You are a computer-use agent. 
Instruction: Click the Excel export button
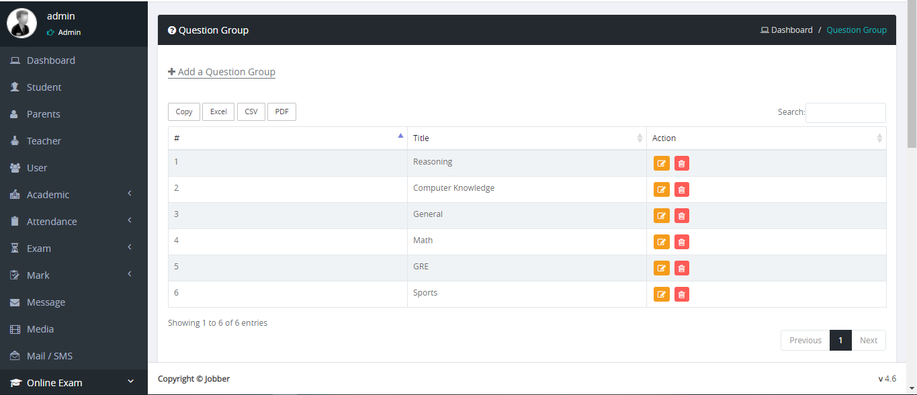pyautogui.click(x=218, y=112)
